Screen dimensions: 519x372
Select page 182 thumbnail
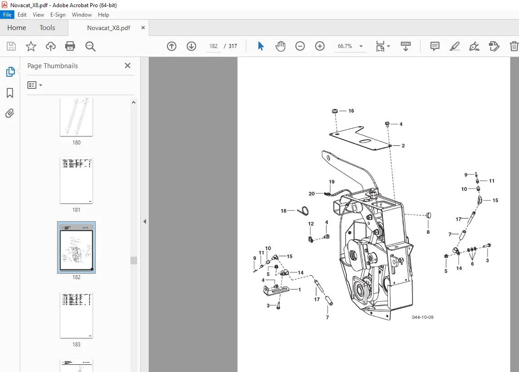click(x=76, y=247)
